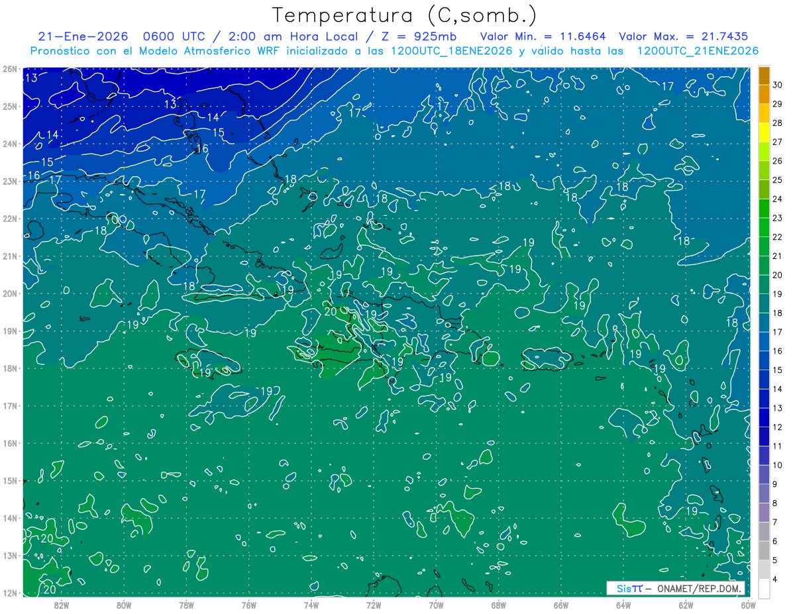
Task: Click the "21N" latitude label
Action: 9,256
